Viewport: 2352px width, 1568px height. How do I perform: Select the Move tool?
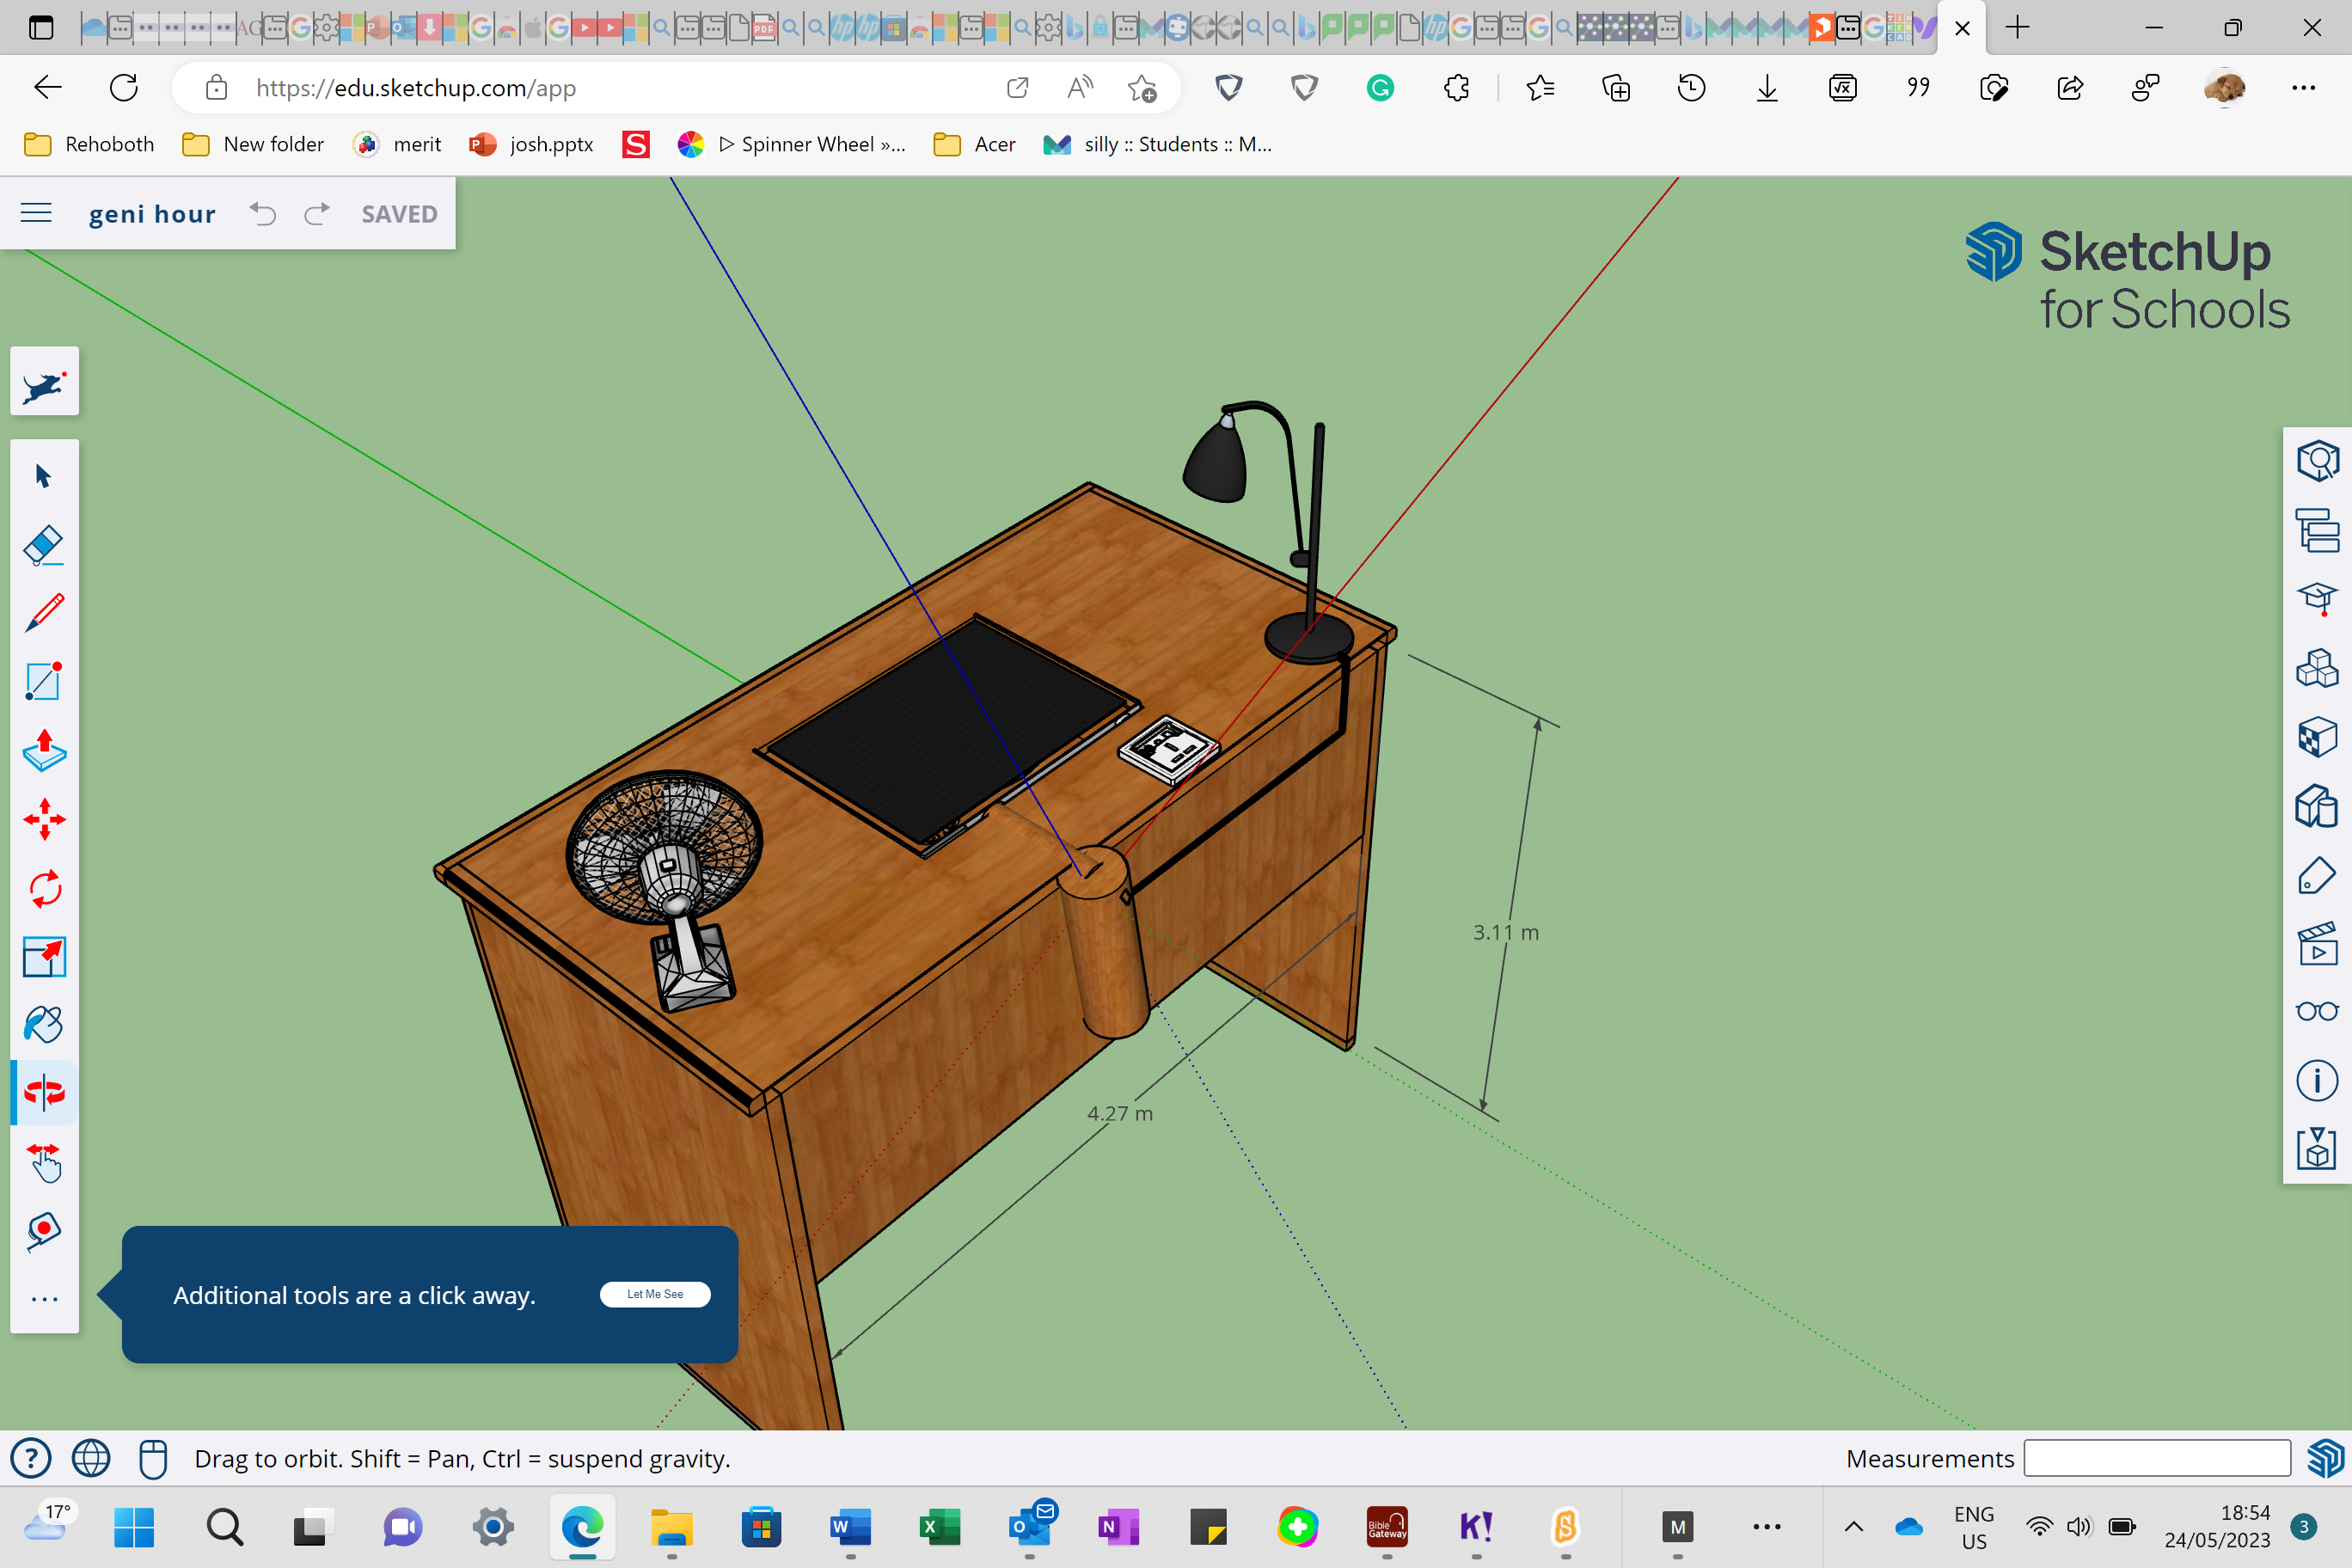(x=44, y=819)
